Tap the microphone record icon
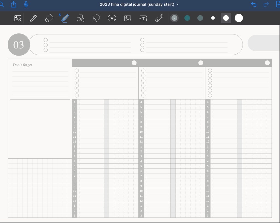 pos(26,4)
